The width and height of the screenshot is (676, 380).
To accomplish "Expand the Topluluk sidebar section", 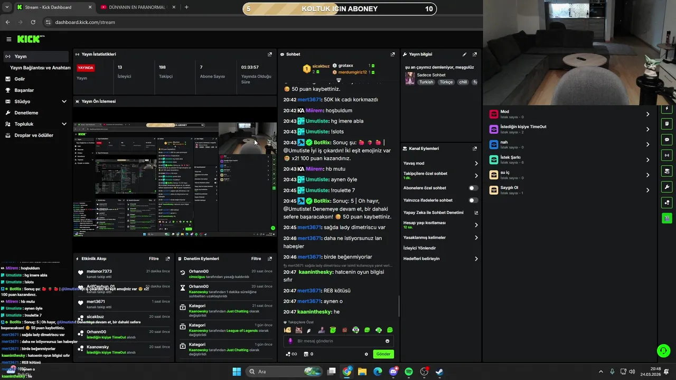I will 64,124.
